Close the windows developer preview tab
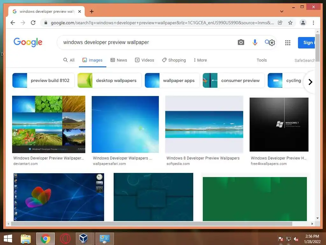 79,11
